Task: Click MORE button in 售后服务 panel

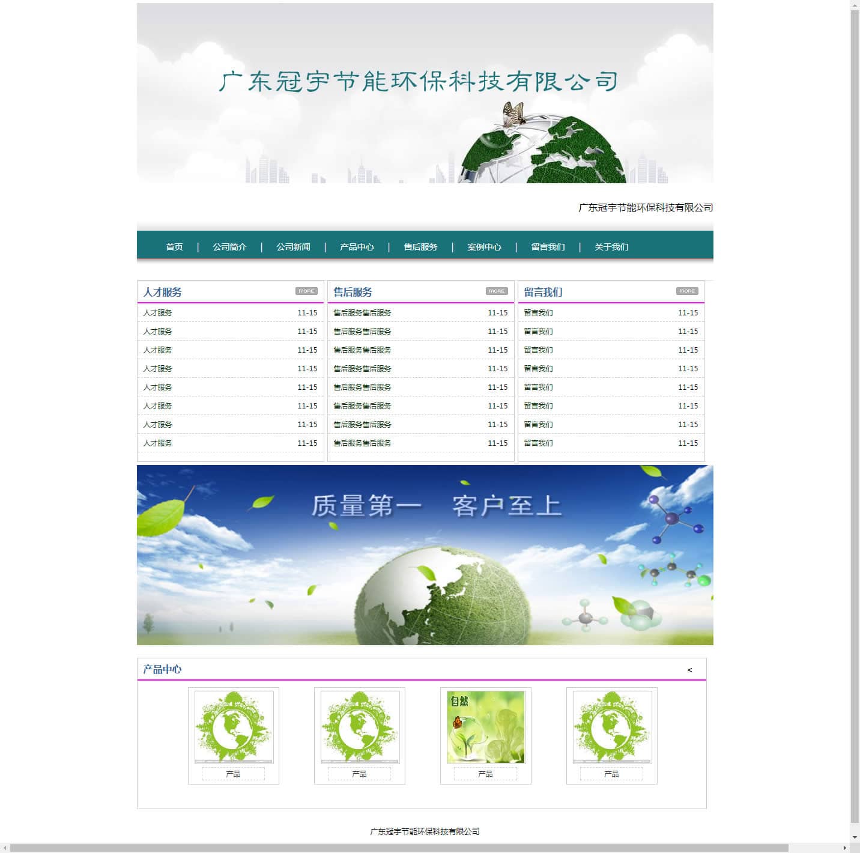Action: 497,291
